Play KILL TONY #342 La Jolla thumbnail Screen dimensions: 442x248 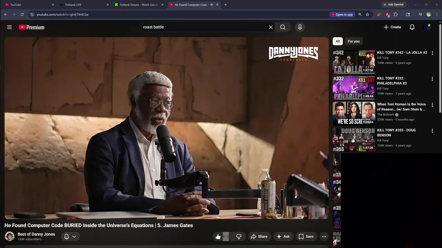pyautogui.click(x=354, y=62)
